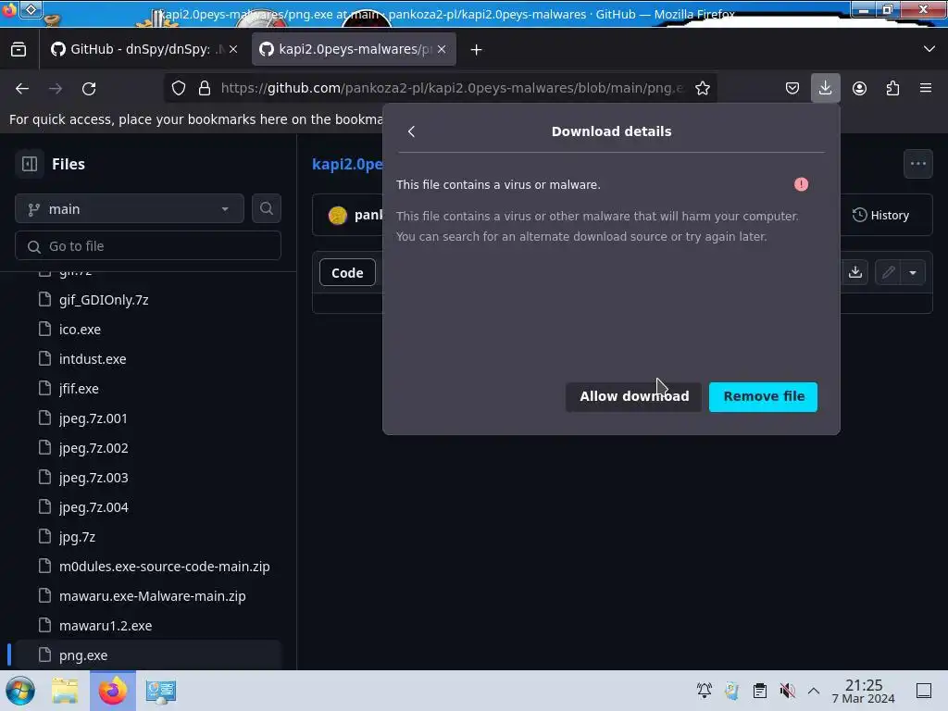
Task: Collapse the Files tree side panel
Action: coord(30,164)
